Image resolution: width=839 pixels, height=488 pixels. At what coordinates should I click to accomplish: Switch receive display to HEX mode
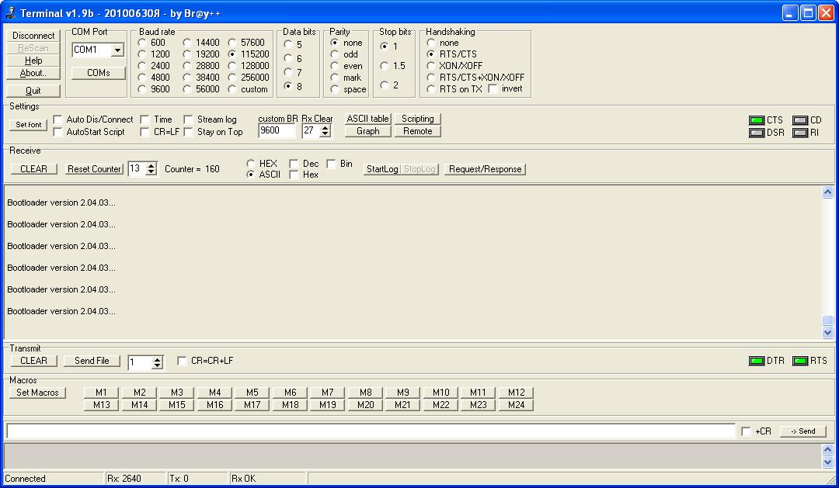(x=251, y=164)
